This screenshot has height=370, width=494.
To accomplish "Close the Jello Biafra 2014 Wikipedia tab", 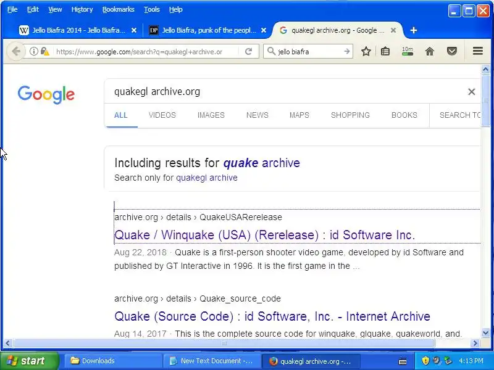I will tap(134, 30).
